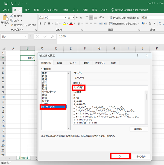Image resolution: width=164 pixels, height=165 pixels.
Task: Click the 削除(D) button
Action: pyautogui.click(x=139, y=129)
